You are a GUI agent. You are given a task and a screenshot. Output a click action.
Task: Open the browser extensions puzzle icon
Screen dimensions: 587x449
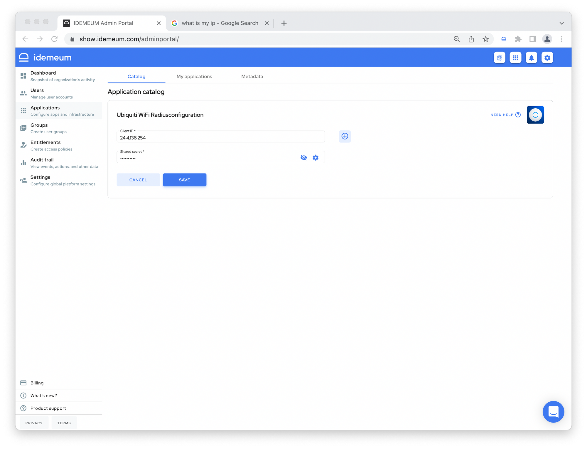tap(518, 39)
